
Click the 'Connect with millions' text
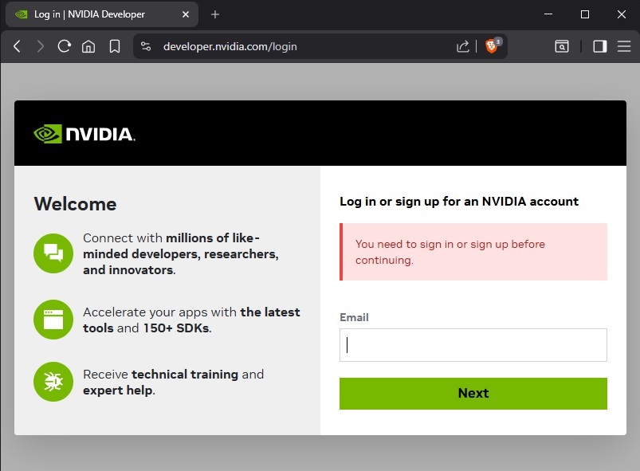(x=181, y=254)
